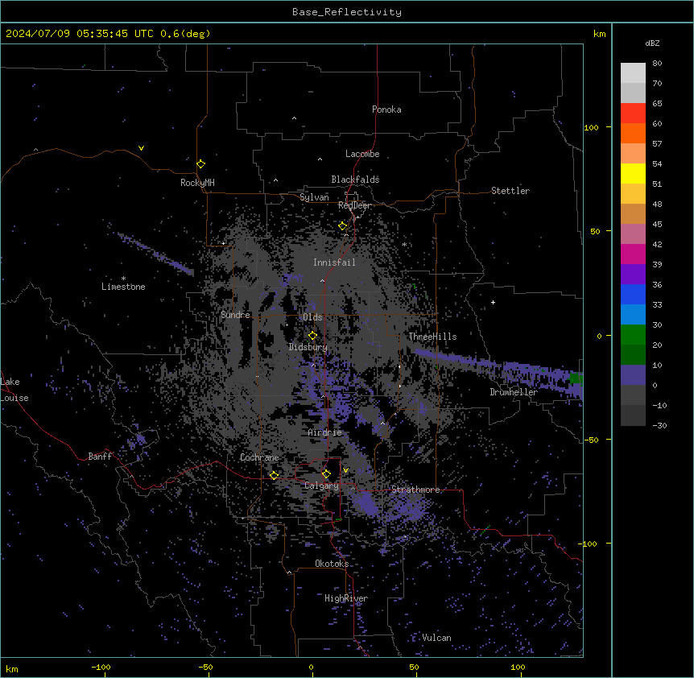This screenshot has width=694, height=678.
Task: Pick the pink 42-45 dBZ legend swatch
Action: 633,234
